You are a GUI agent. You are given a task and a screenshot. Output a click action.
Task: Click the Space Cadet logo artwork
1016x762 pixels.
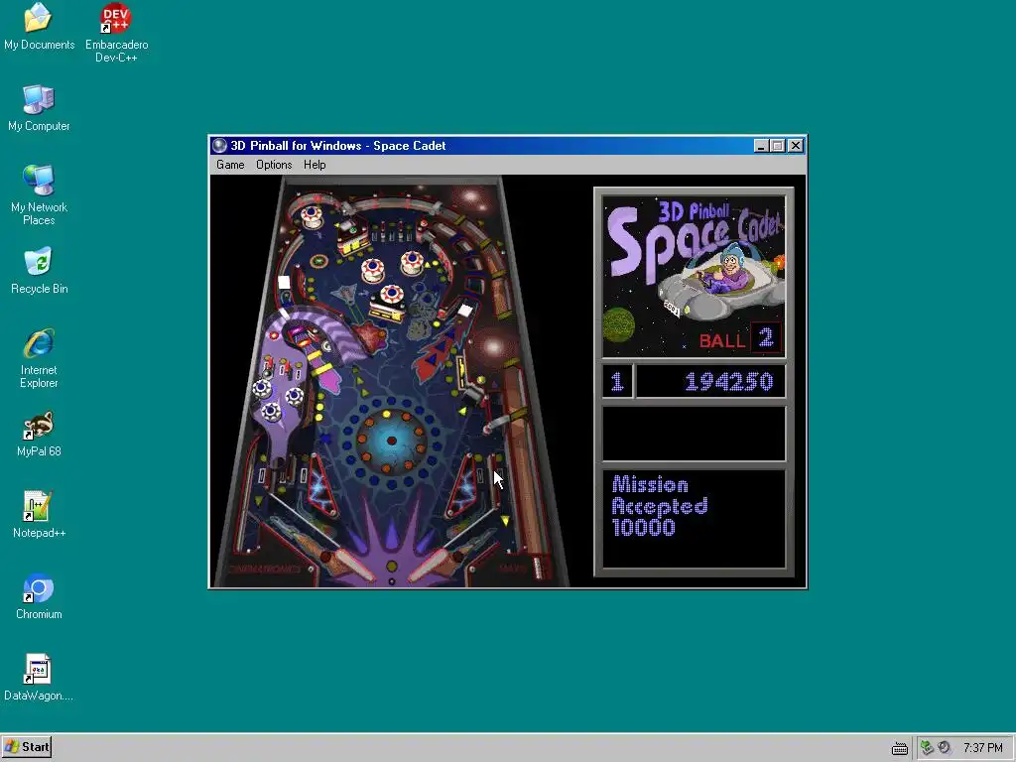point(694,277)
